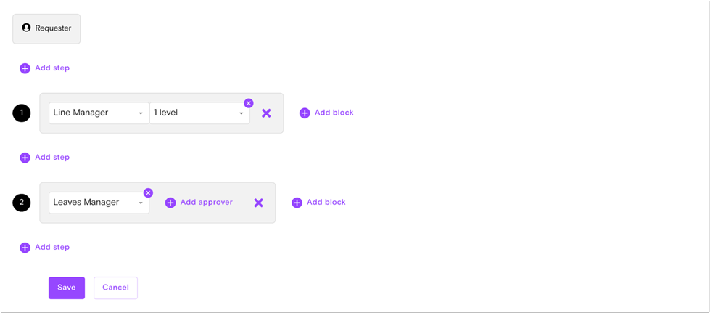Delete step 1 block with large X
This screenshot has height=313, width=710.
pyautogui.click(x=266, y=113)
